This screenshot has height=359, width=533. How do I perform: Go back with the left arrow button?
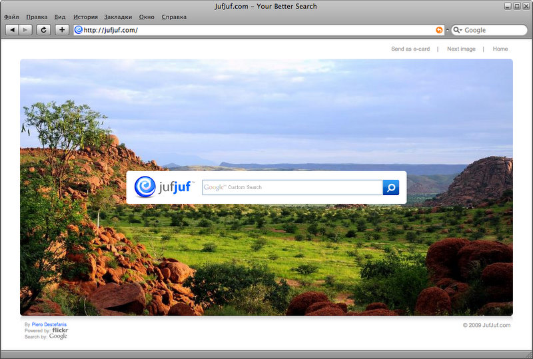(12, 30)
